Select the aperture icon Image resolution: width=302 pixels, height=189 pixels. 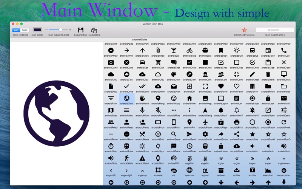190,170
